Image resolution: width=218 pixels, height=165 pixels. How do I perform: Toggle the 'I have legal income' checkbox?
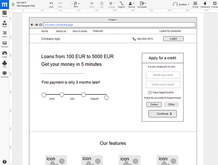[x=150, y=92]
